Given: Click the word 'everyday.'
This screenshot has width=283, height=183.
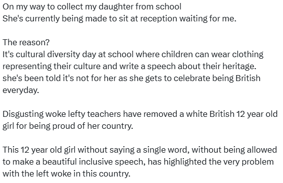Looking at the screenshot, I should [21, 90].
